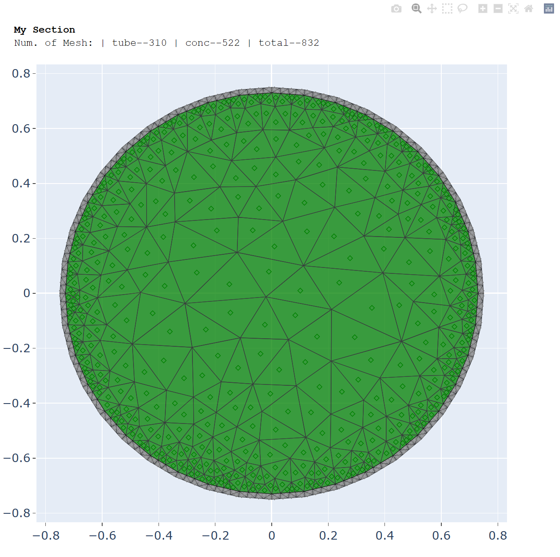Click the "tube--310" mesh count text
This screenshot has height=557, width=560.
[139, 43]
